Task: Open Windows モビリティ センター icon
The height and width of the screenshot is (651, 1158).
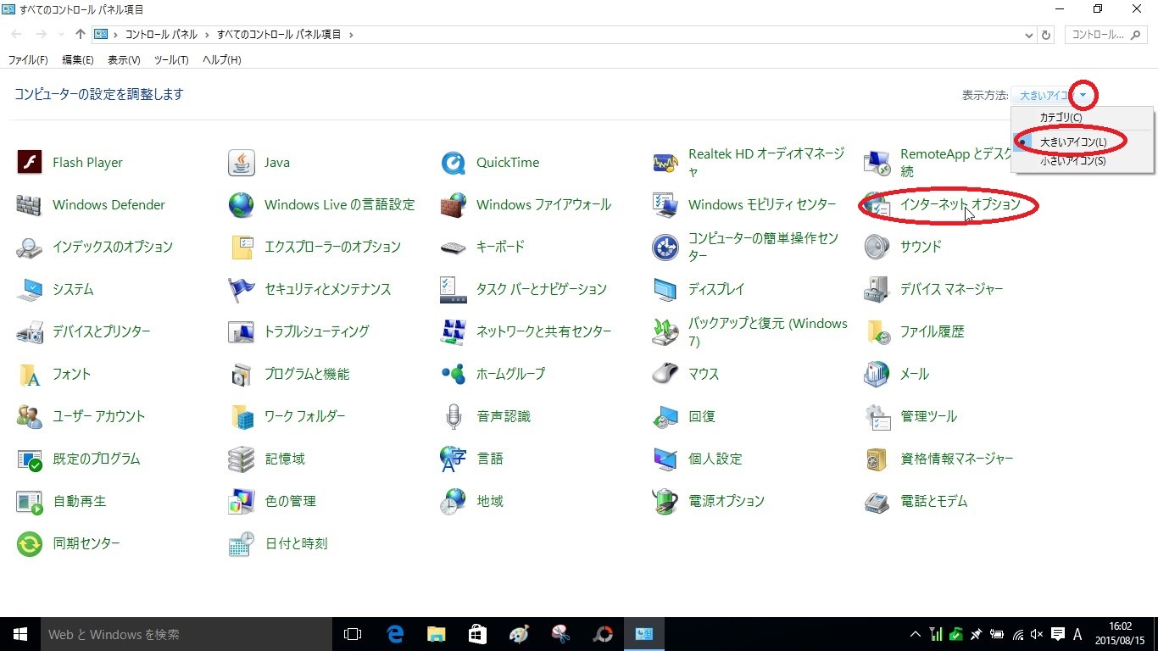Action: (665, 204)
